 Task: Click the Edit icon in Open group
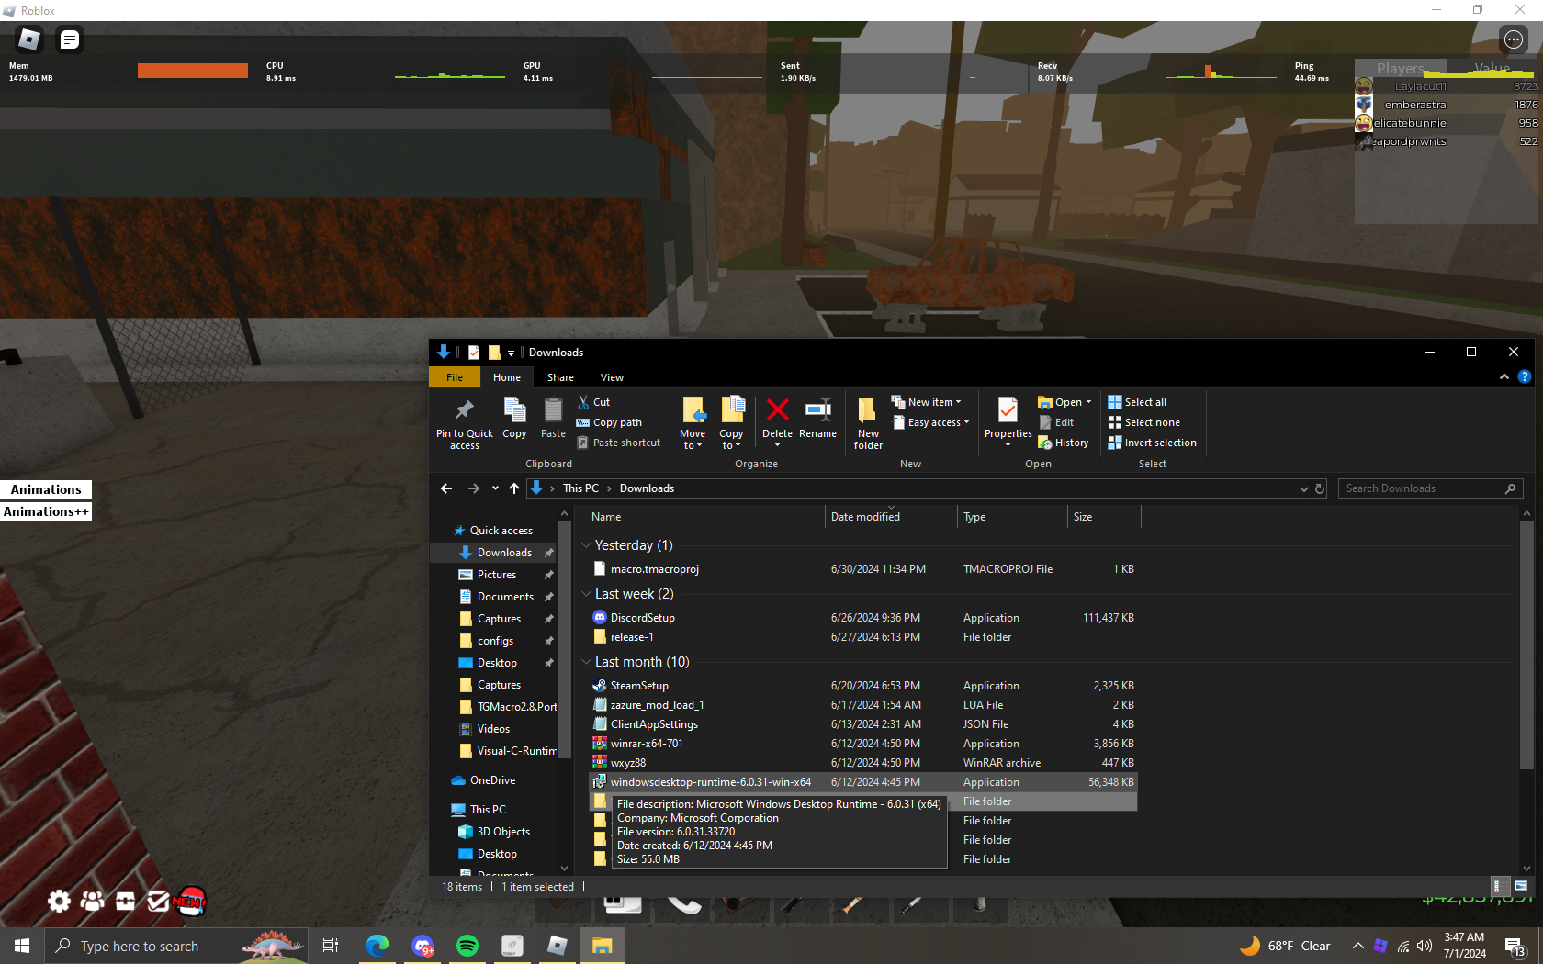click(1056, 422)
